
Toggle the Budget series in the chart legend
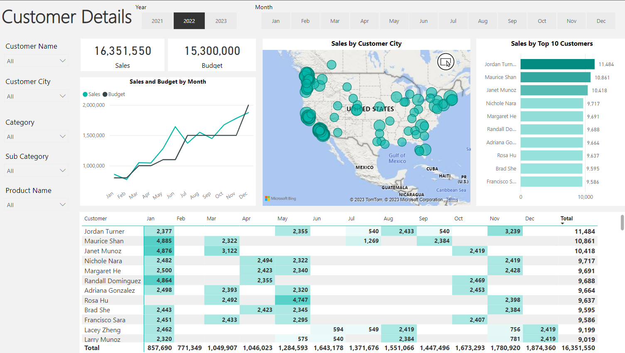point(113,94)
